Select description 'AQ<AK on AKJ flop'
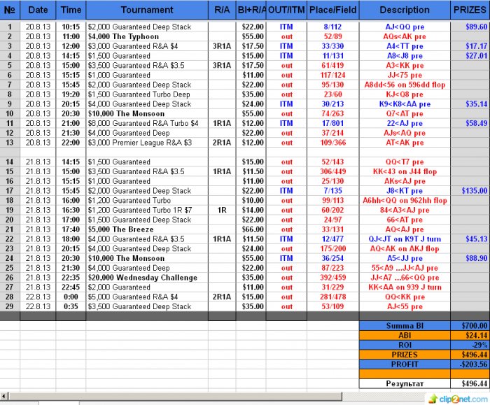This screenshot has height=405, width=490. (x=405, y=248)
